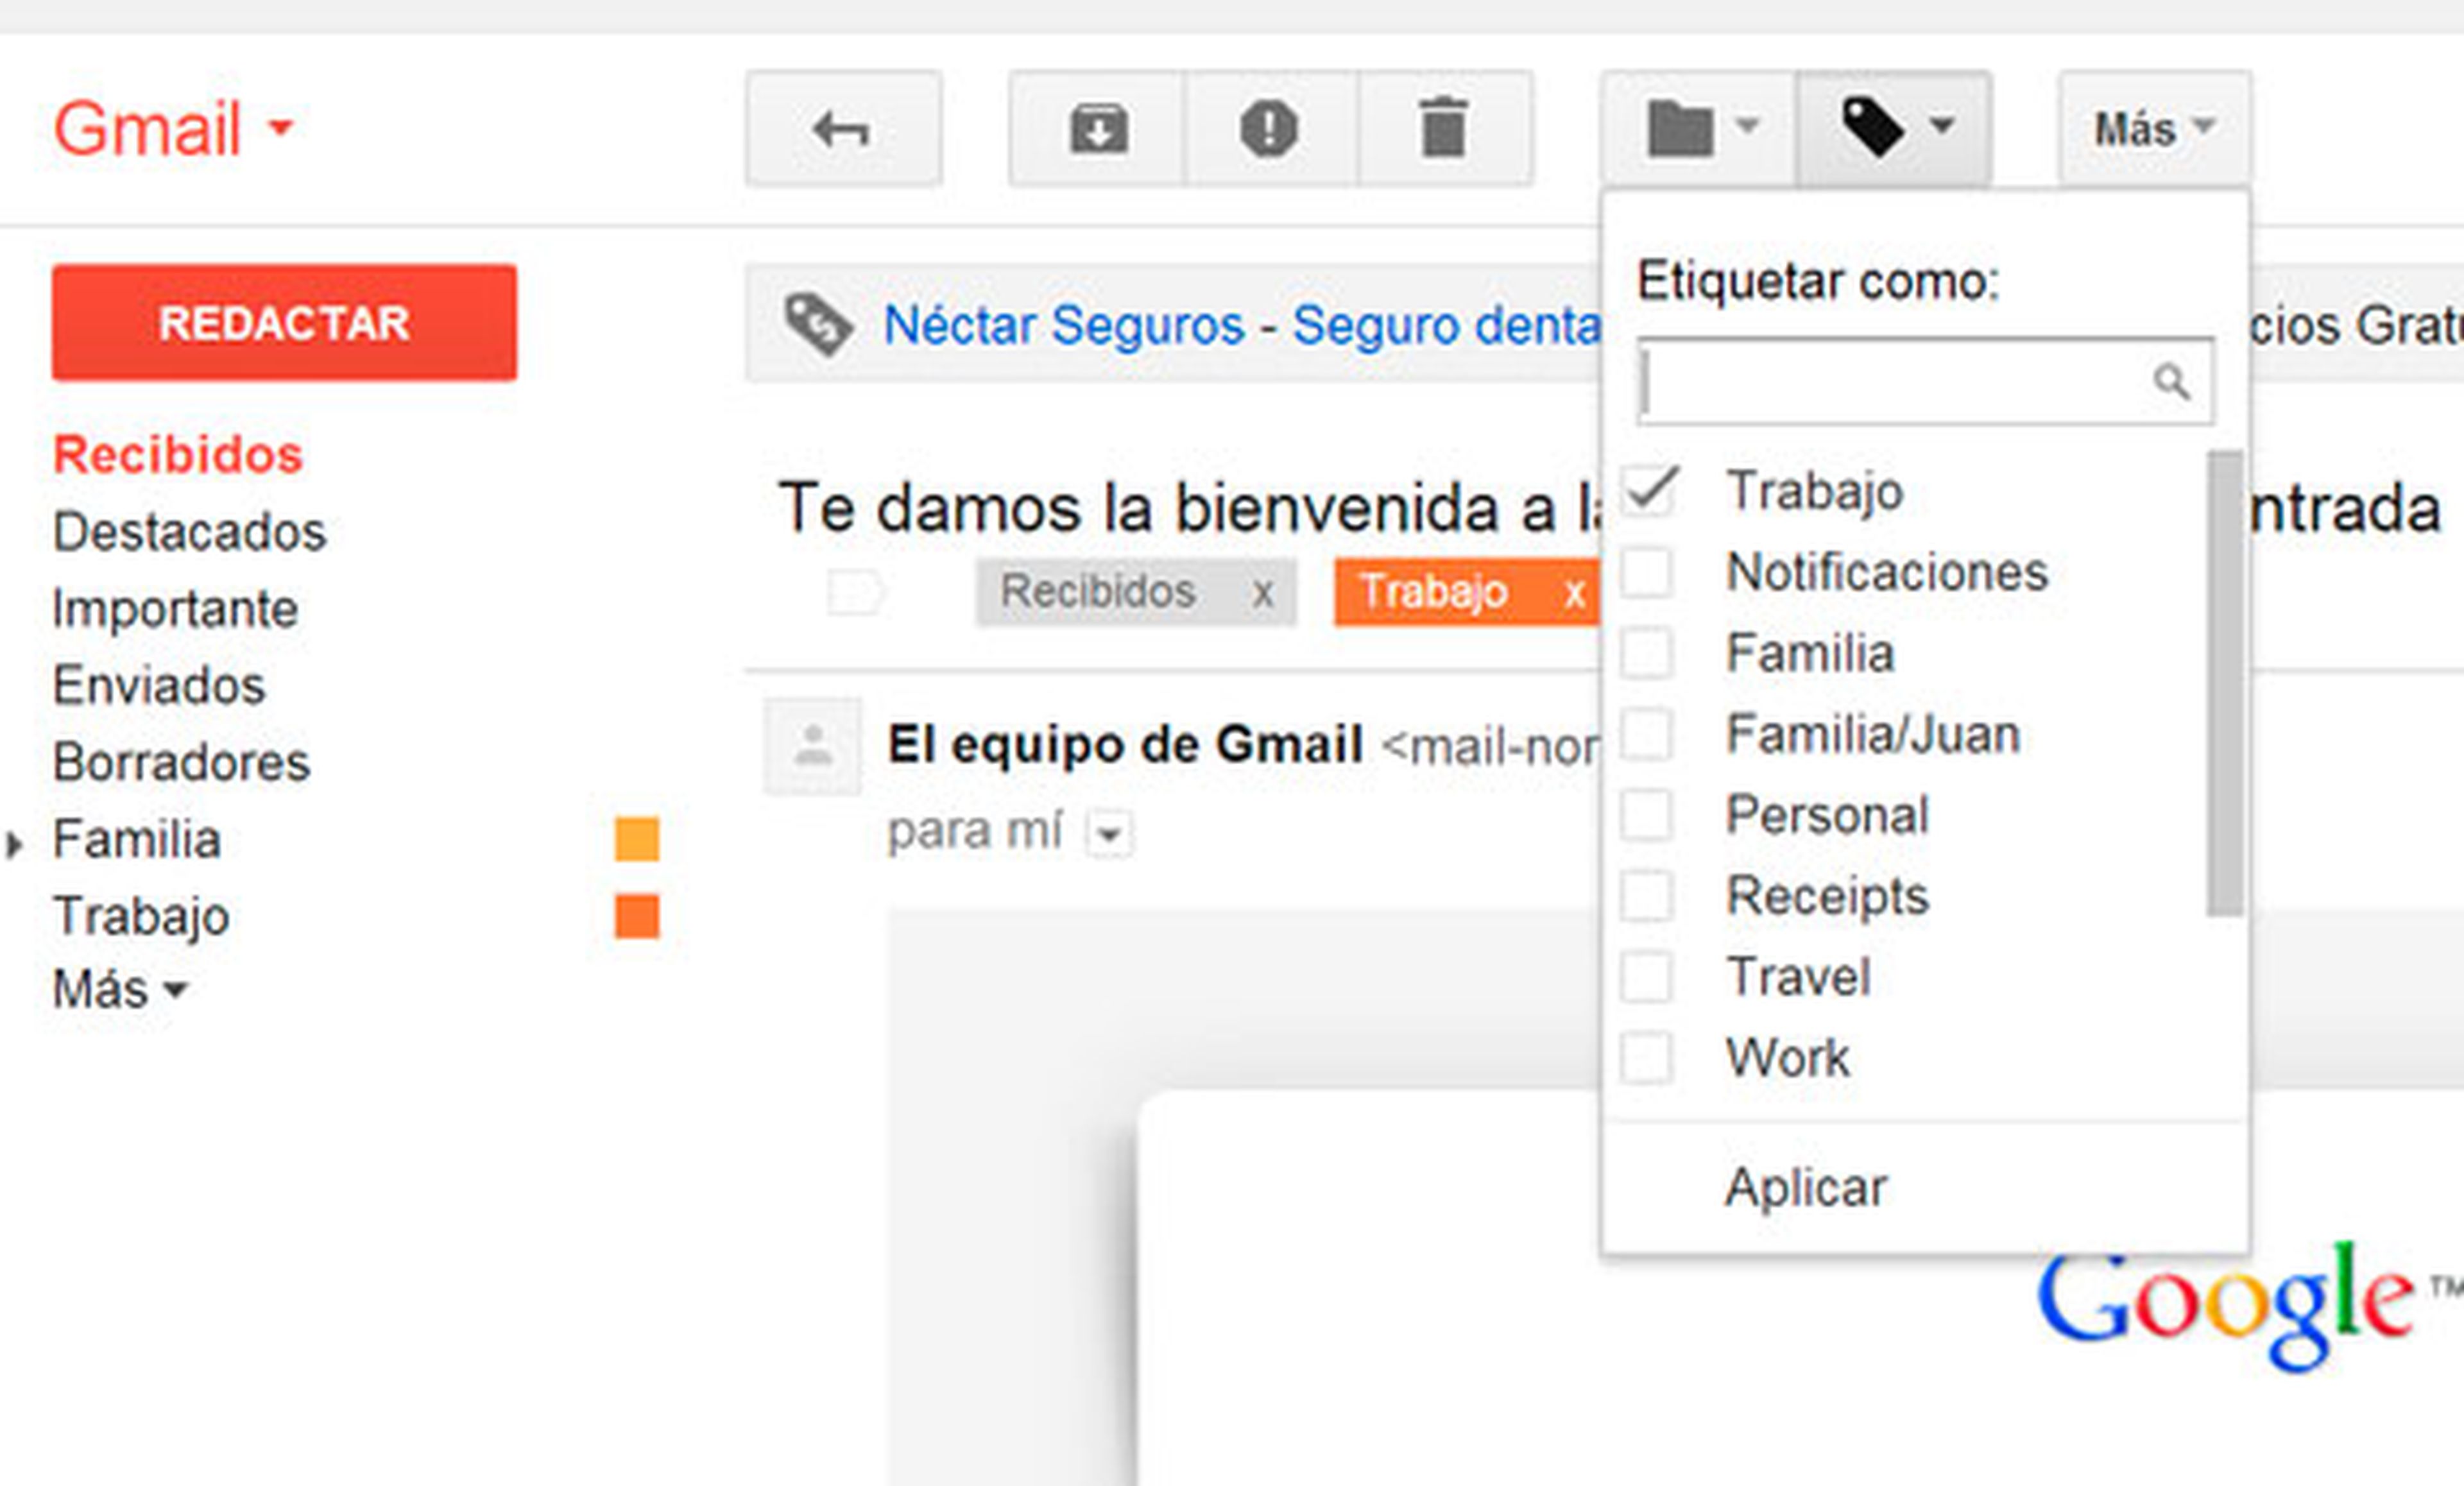Viewport: 2464px width, 1486px height.
Task: Open Enviados sent folder
Action: [159, 686]
